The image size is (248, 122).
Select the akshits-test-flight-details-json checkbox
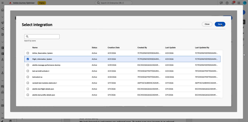pos(28,89)
